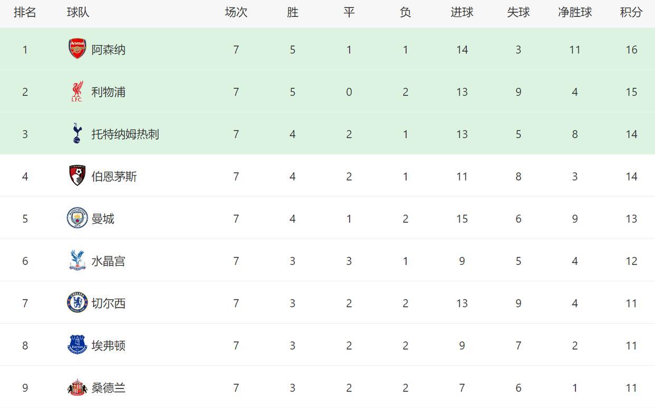Screen dimensions: 655x408
Task: Click the Liverpool club crest
Action: point(77,92)
